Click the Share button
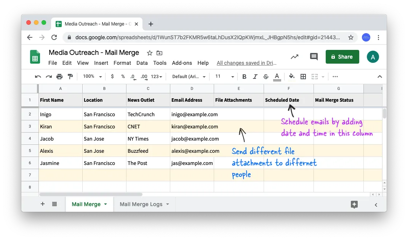Screen dimensions: 408x240 tap(342, 56)
